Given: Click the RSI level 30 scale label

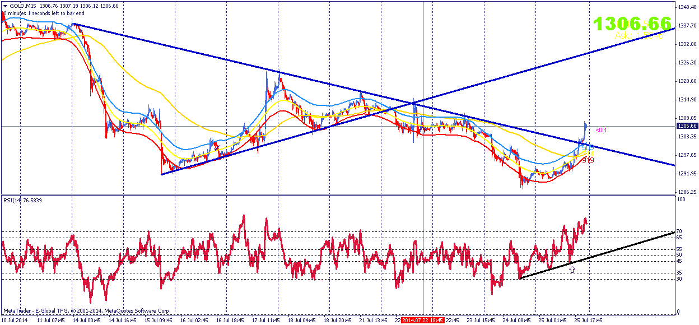Looking at the screenshot, I should (680, 278).
